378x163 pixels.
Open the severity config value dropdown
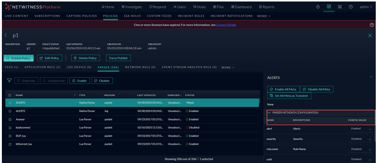(x=361, y=139)
